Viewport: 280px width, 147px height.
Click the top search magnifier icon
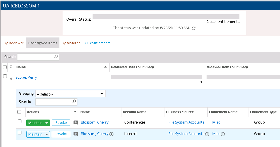point(56,57)
